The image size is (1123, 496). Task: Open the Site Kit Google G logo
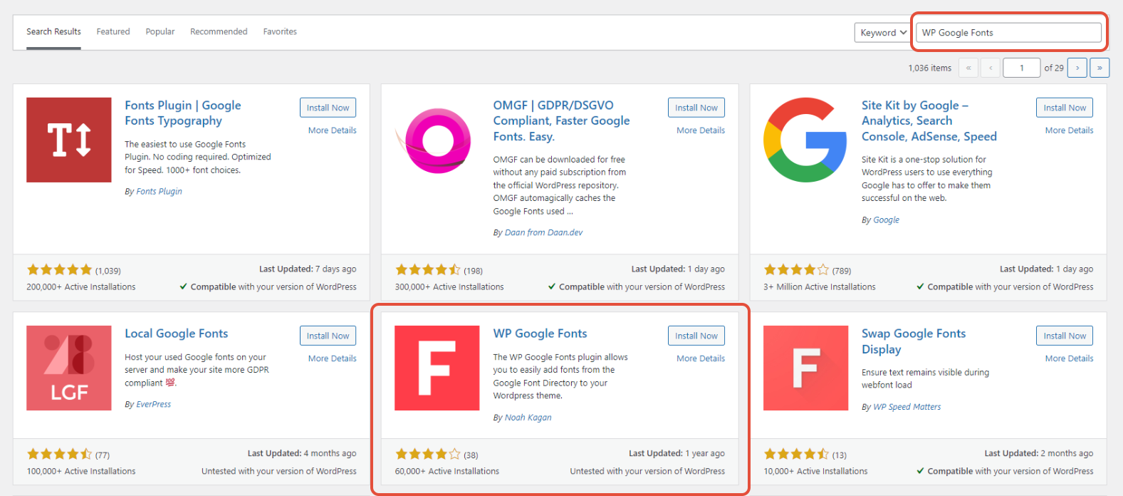point(805,140)
